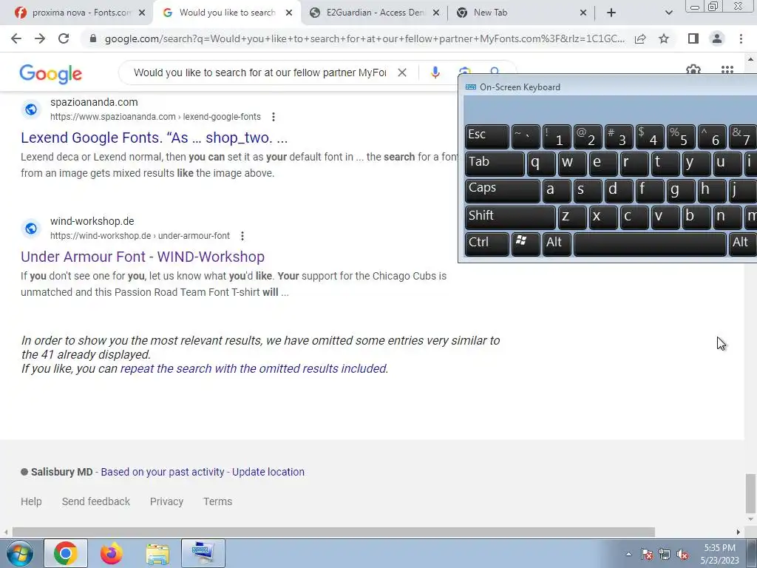Click the vertical scrollbar thumb
Screen dimensions: 757x568
(750, 493)
